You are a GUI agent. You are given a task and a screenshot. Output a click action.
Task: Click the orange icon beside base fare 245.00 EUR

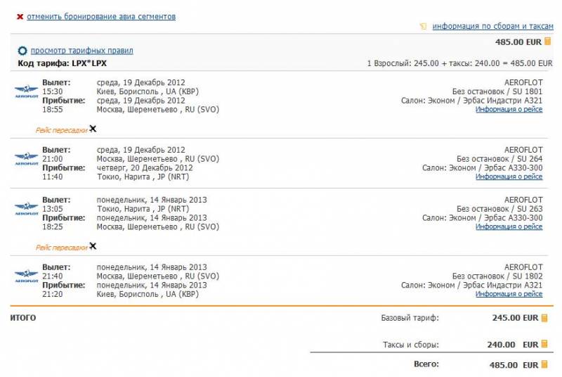[x=544, y=318]
